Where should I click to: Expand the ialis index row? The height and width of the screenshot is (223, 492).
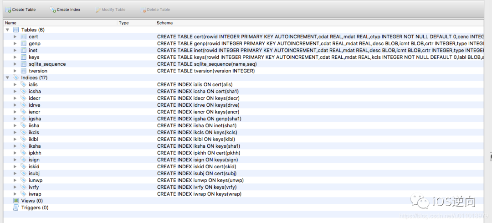click(x=15, y=84)
